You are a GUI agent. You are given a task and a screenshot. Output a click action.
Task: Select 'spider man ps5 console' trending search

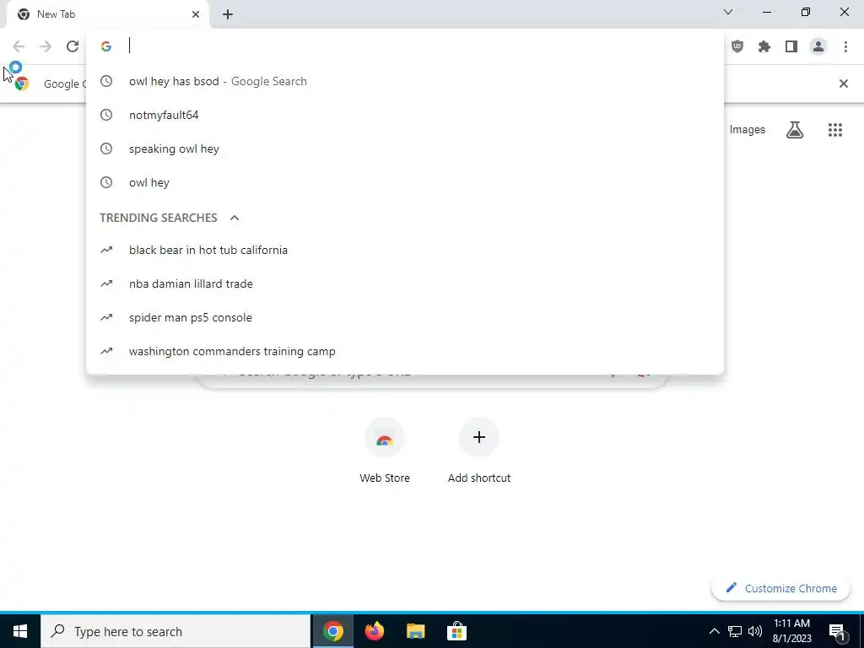[405, 317]
